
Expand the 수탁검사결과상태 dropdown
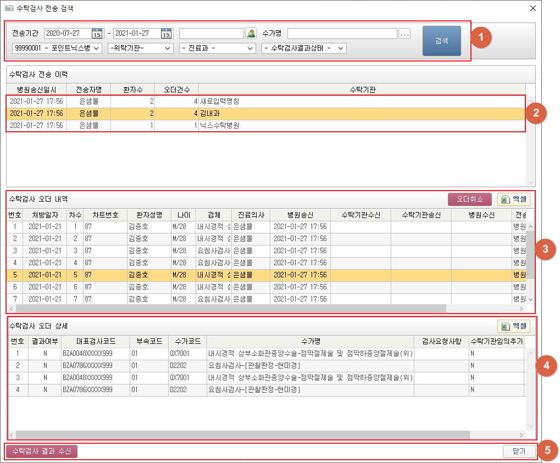[x=304, y=48]
